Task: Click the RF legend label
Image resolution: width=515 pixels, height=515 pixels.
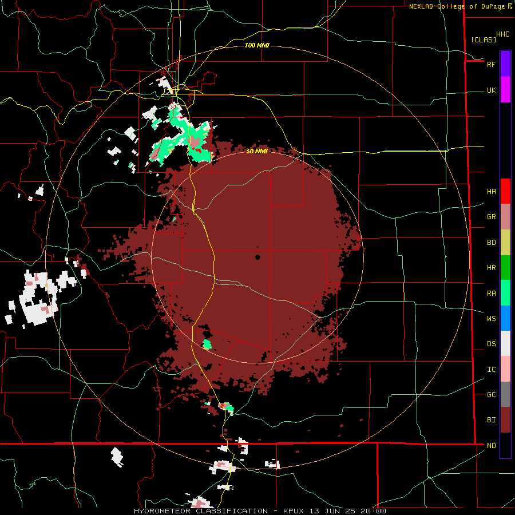Action: [491, 64]
